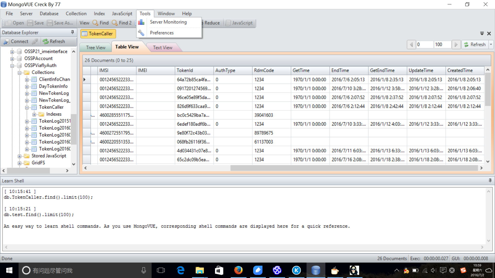Open Firefox from the taskbar

[x=238, y=270]
